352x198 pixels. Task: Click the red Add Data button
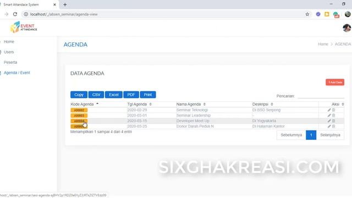coord(335,82)
